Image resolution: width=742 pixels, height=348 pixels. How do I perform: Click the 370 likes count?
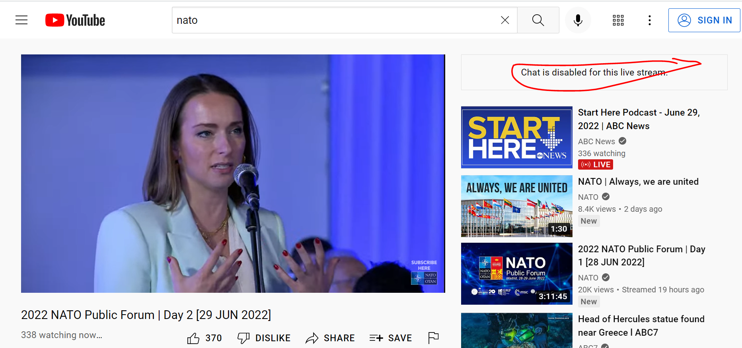tap(214, 338)
